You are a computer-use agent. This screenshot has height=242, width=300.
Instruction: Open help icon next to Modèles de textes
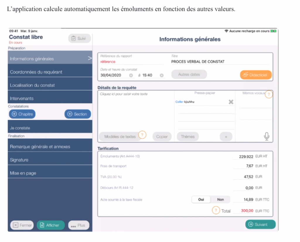coord(142,135)
